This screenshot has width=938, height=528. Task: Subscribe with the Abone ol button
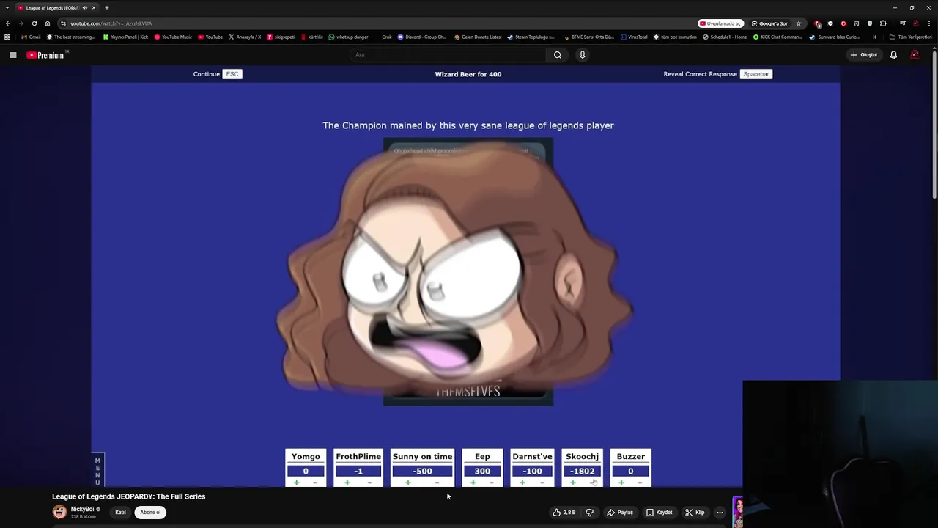[150, 513]
